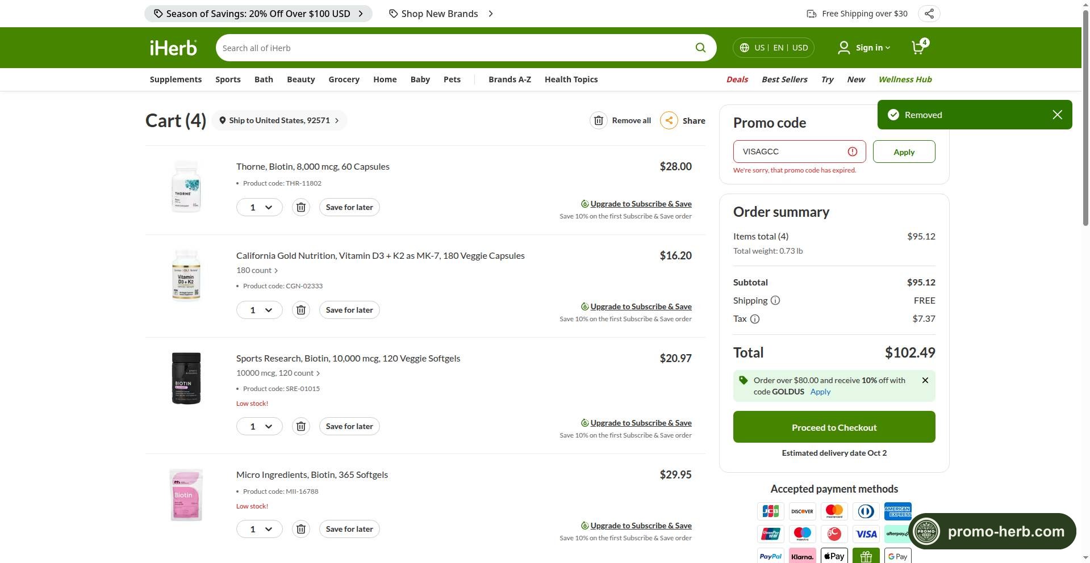The image size is (1090, 563).
Task: Open Vitamin D3 + K2 product thumbnail
Action: click(186, 275)
